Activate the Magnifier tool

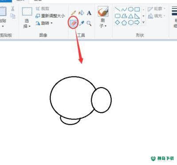(89, 23)
